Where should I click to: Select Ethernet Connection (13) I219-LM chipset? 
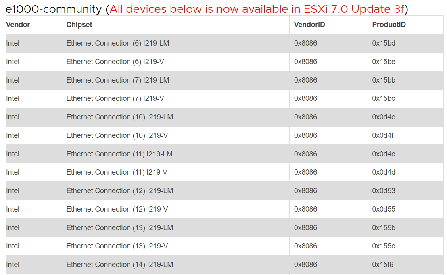pos(120,228)
